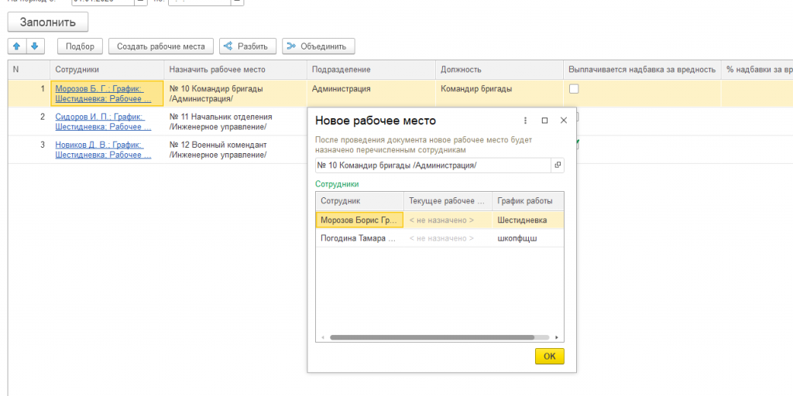Click the шкопфщш schedule cell
This screenshot has width=793, height=396.
tap(527, 238)
